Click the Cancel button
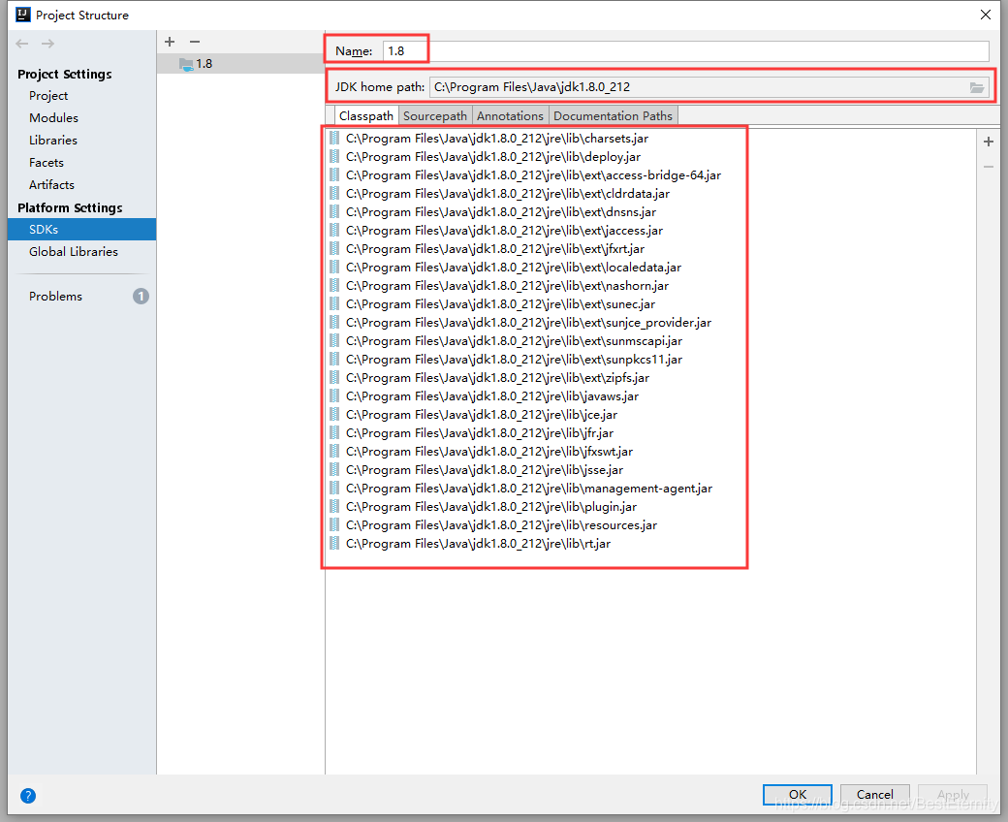Screen dimensions: 1008x822 (875, 794)
